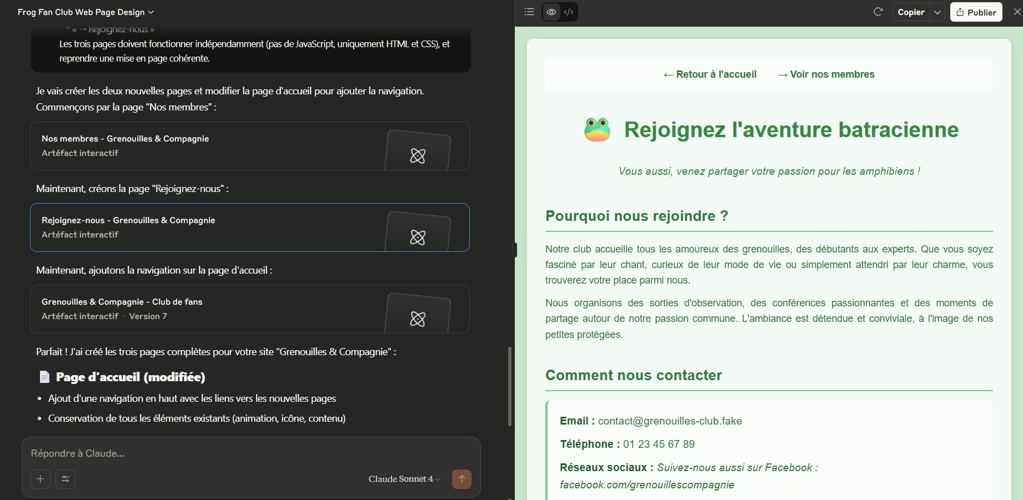Open the tools settings sliders icon
This screenshot has height=500, width=1023.
click(66, 479)
